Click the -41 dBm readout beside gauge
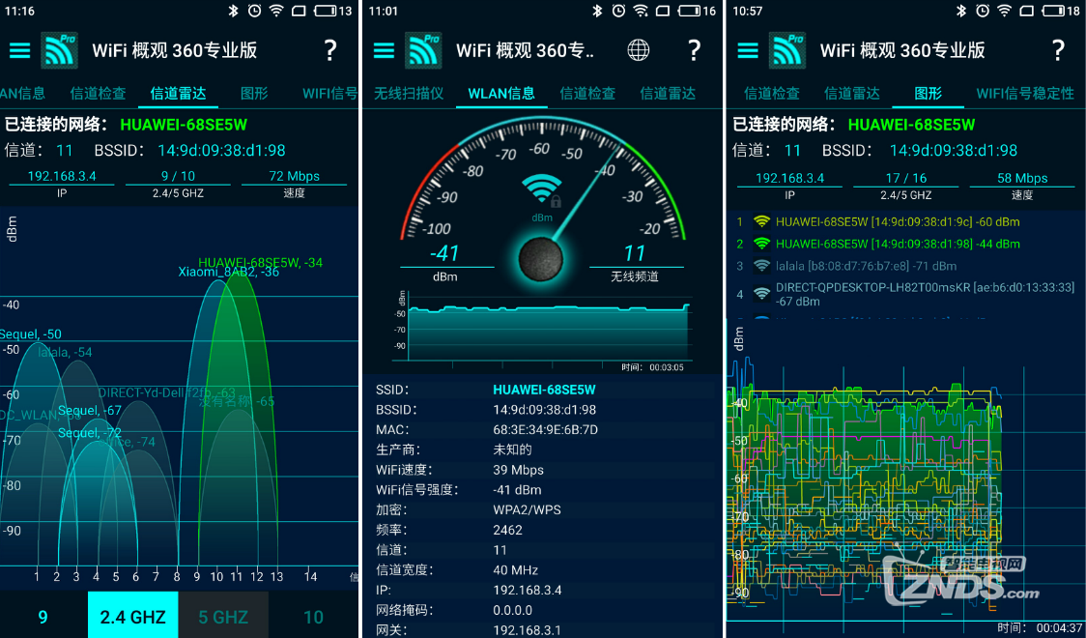 443,253
